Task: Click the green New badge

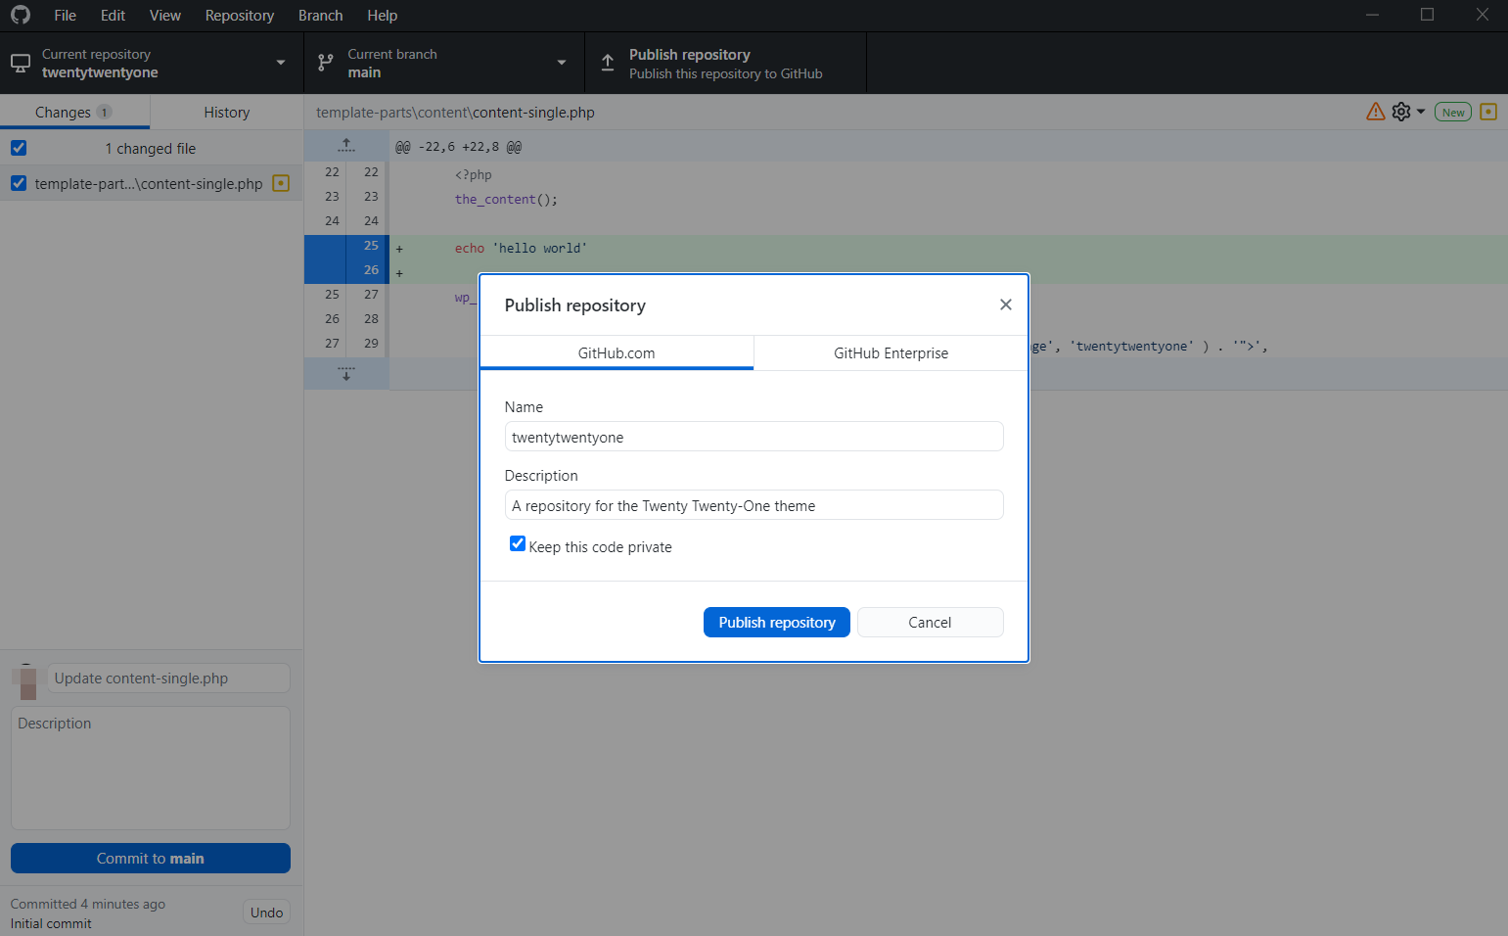Action: coord(1453,112)
